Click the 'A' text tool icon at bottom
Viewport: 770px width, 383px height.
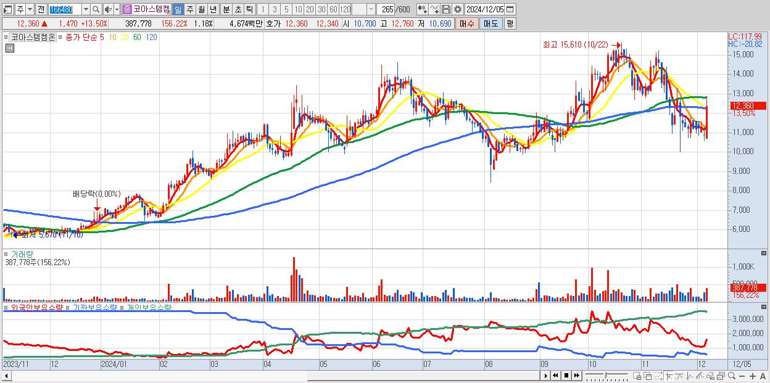763,376
